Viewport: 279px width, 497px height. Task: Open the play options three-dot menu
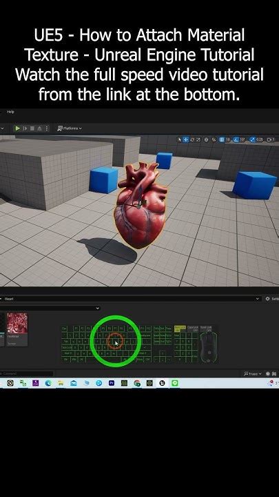(x=47, y=128)
